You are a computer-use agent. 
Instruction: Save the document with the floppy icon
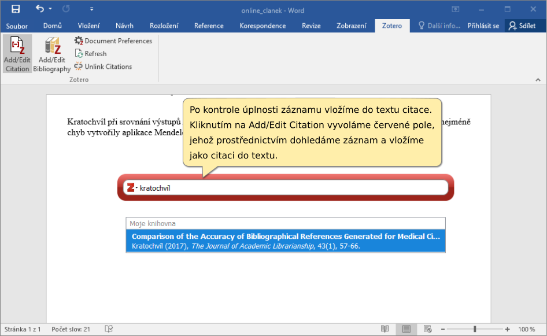[16, 9]
